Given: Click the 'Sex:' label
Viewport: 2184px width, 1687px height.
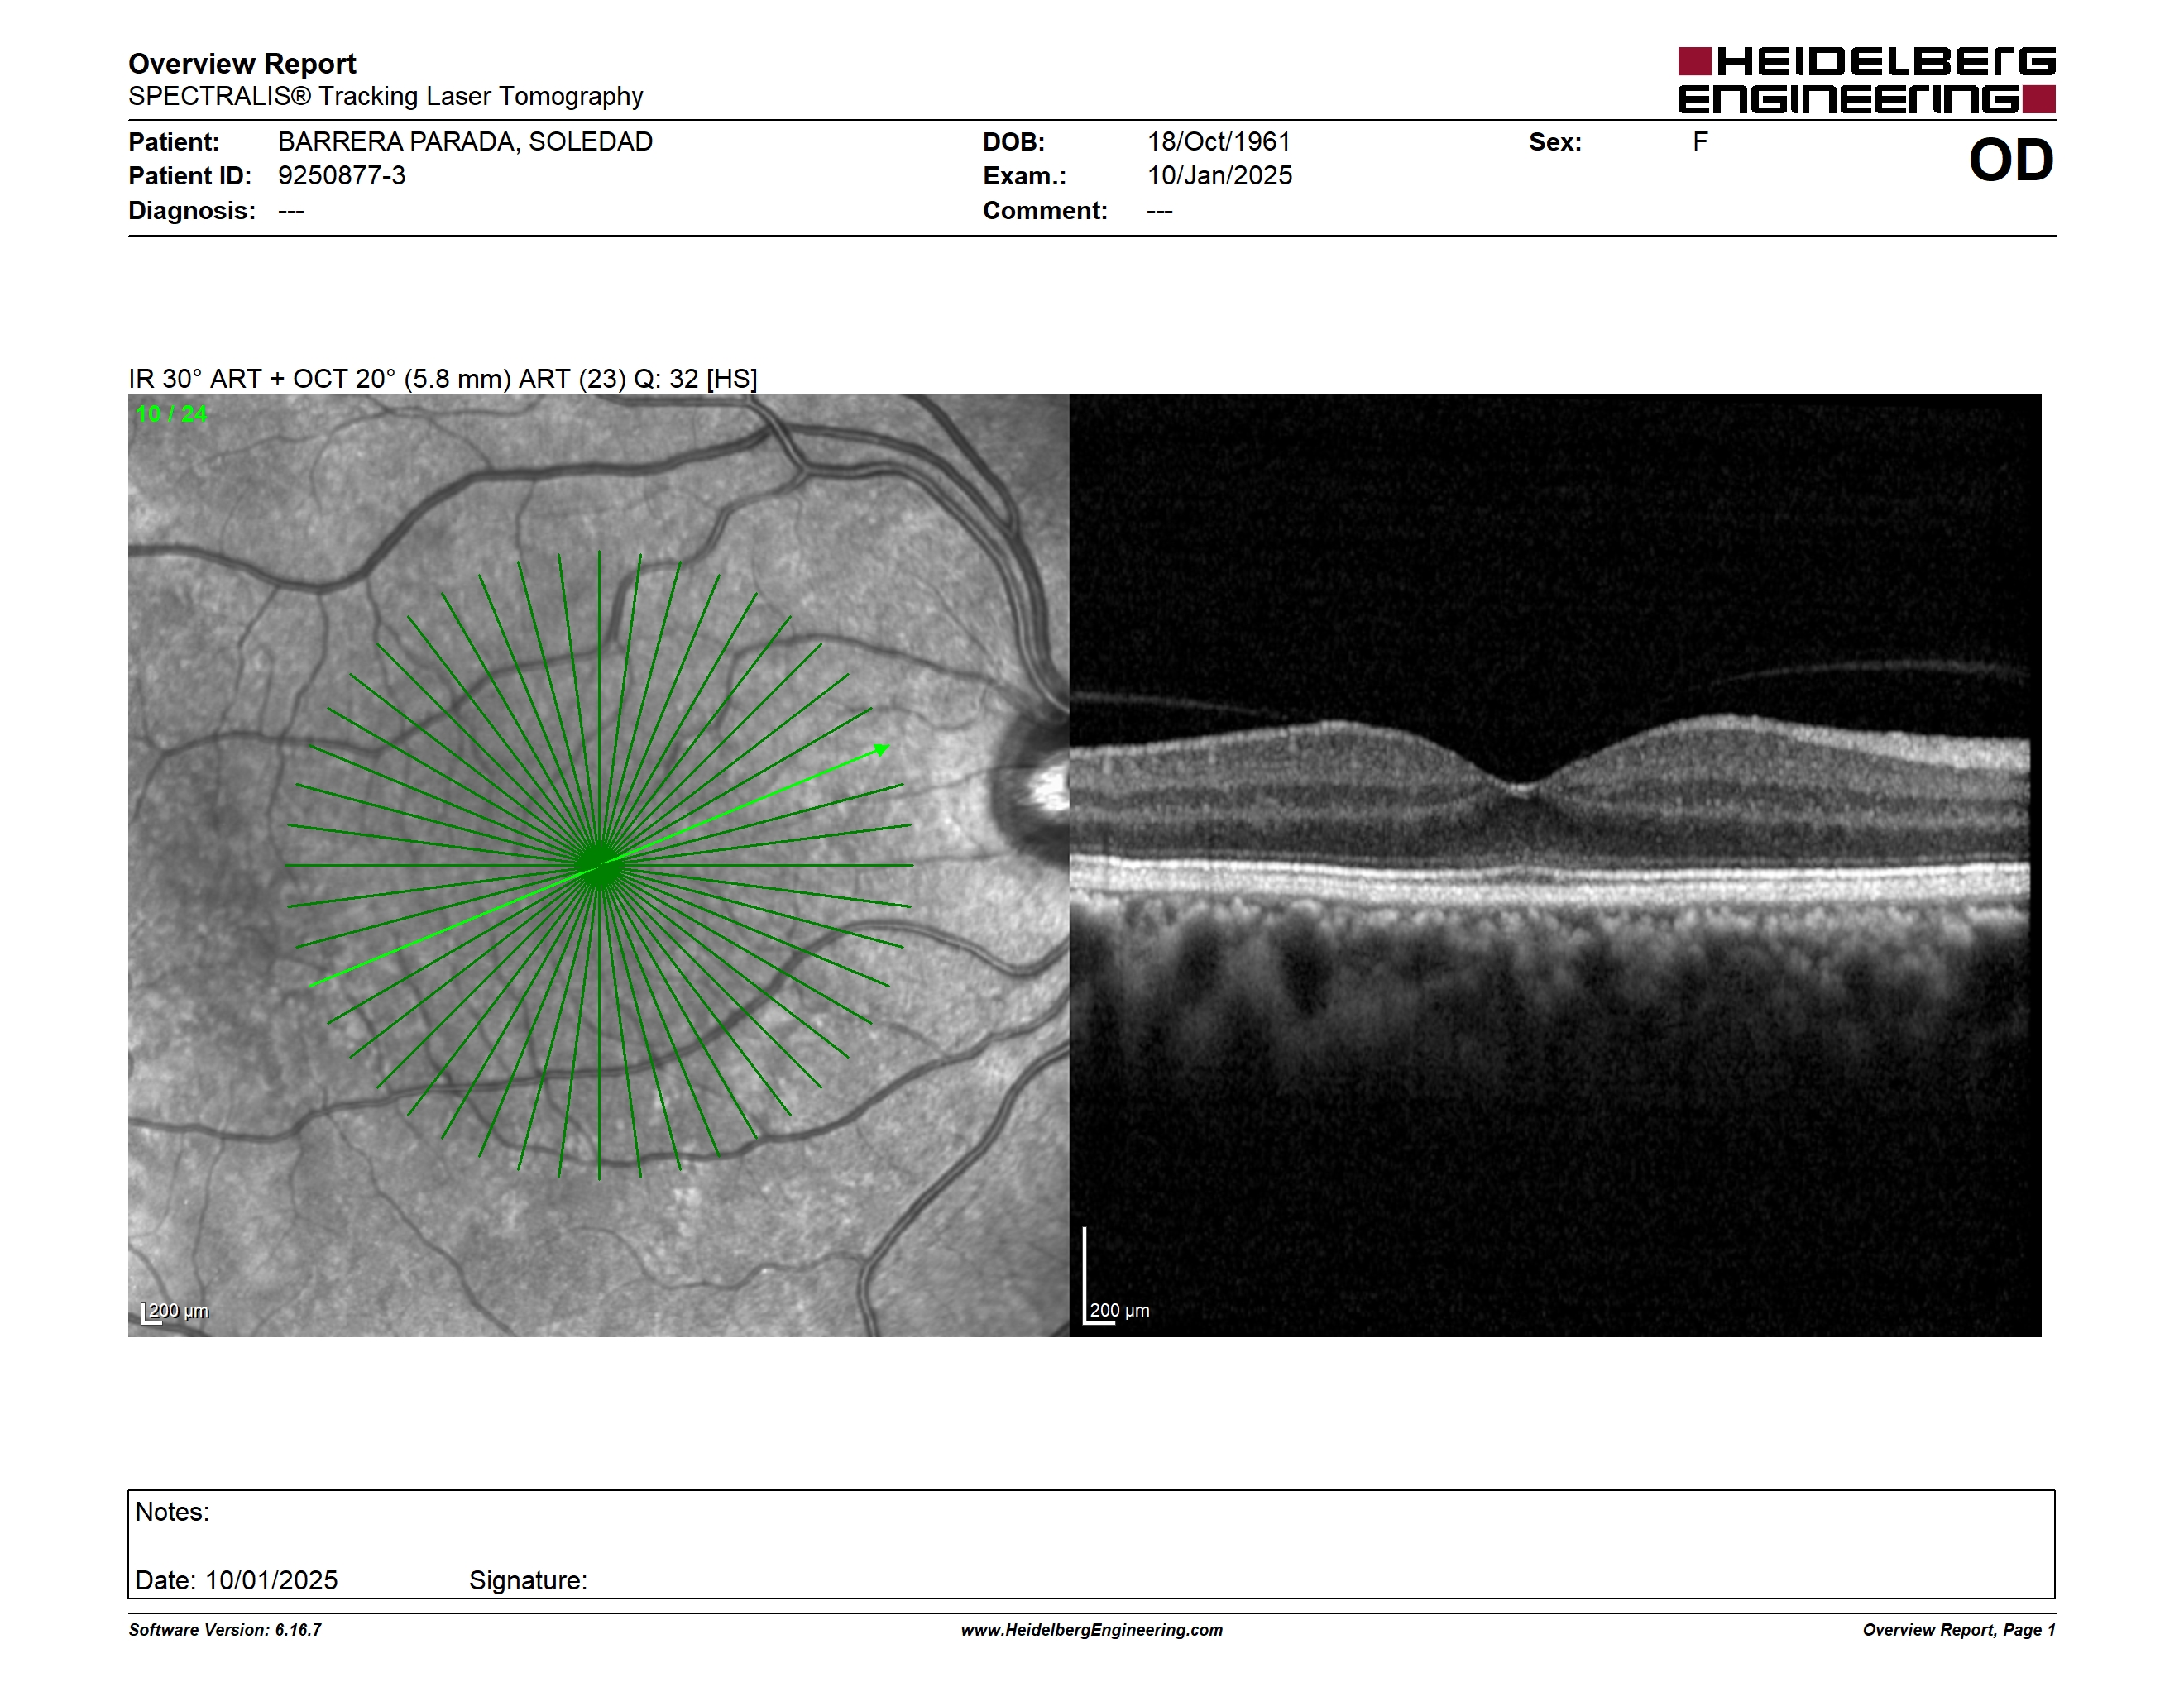Looking at the screenshot, I should pos(1555,142).
